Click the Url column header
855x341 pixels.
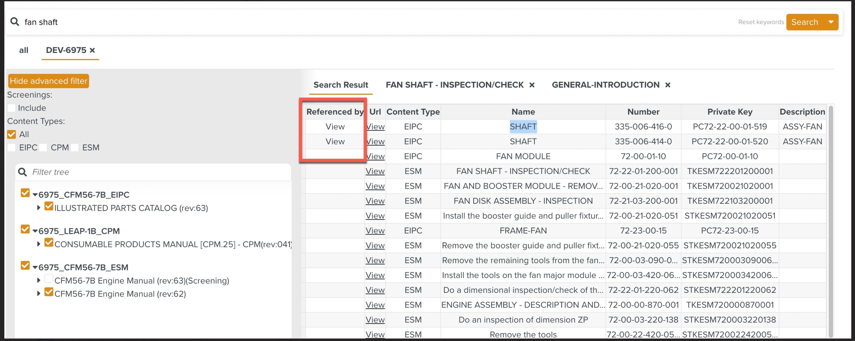[x=375, y=112]
